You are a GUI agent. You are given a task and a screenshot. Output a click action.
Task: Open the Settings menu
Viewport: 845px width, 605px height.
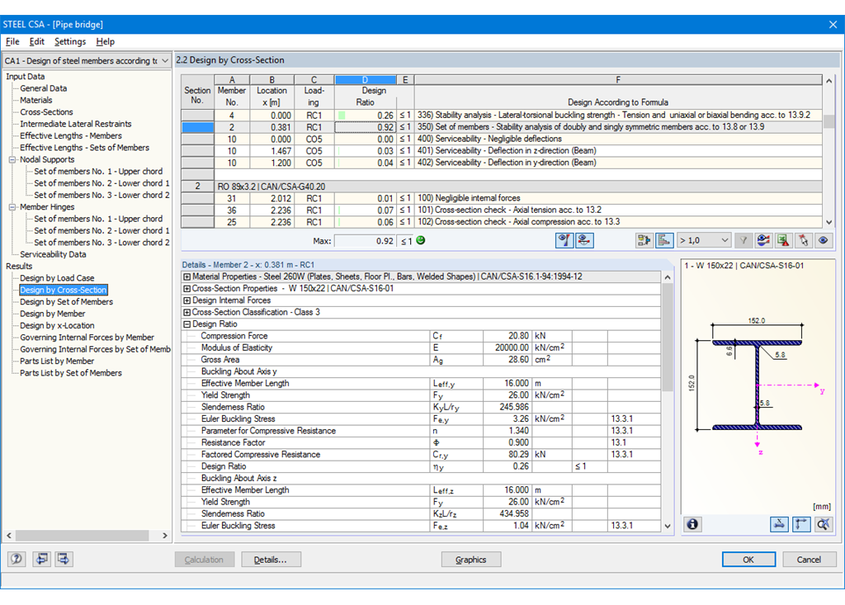(70, 41)
